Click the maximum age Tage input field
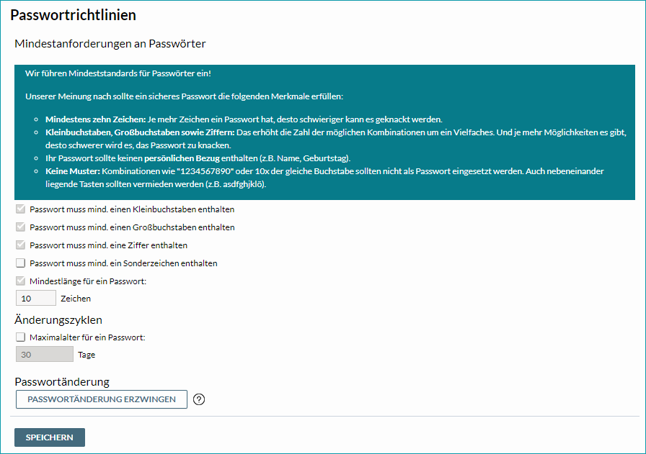The image size is (646, 454). [45, 354]
